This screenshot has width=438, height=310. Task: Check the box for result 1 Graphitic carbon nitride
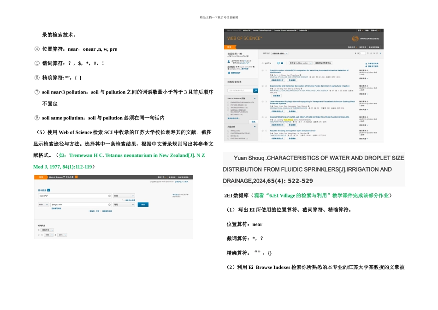tap(263, 71)
